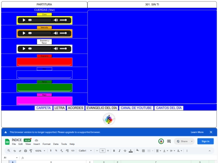This screenshot has height=163, width=218.
Task: Toggle bold formatting
Action: tap(114, 151)
